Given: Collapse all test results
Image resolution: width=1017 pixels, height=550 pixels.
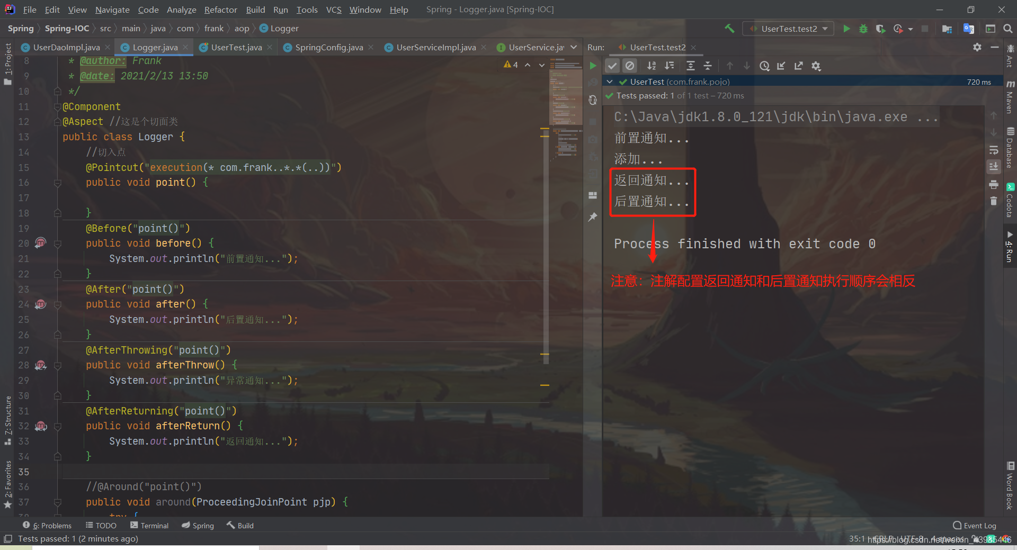Looking at the screenshot, I should 708,66.
